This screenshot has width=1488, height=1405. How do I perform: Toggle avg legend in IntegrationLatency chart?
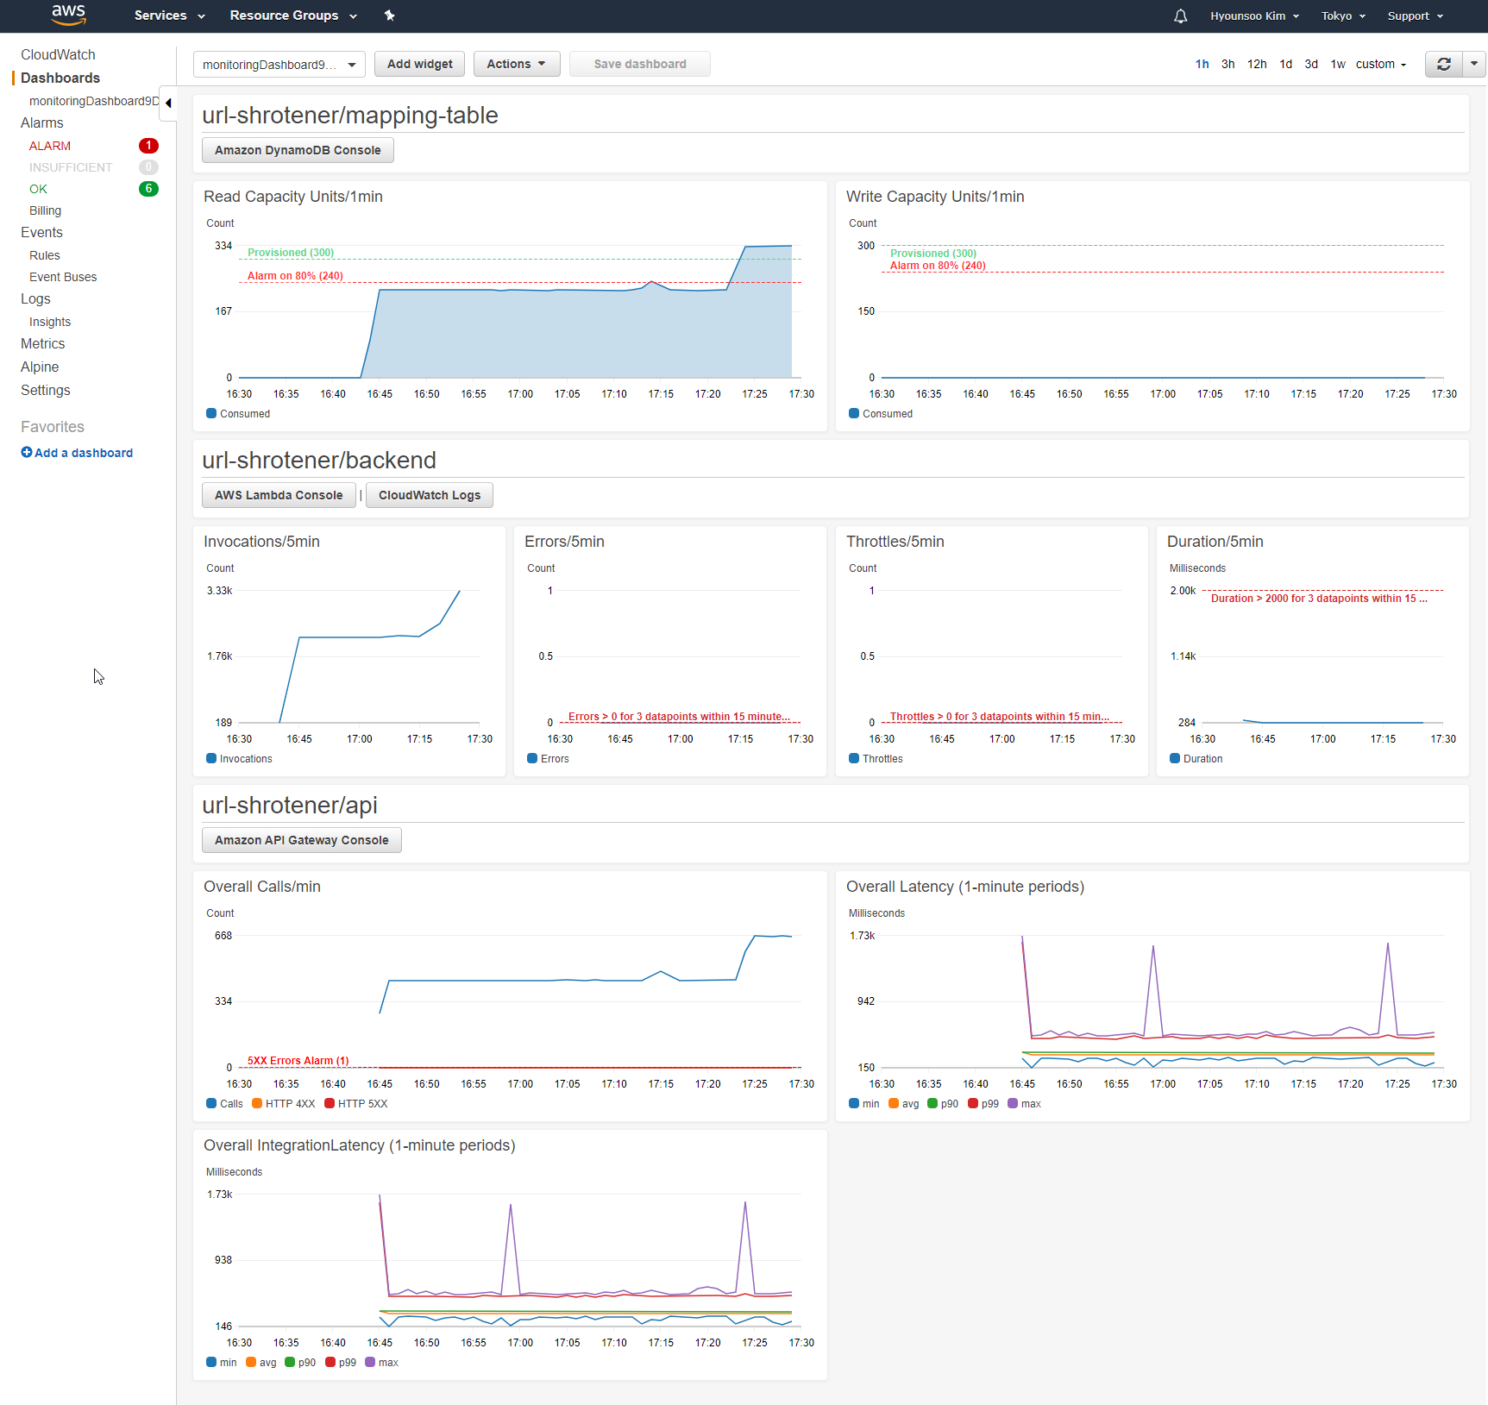261,1363
